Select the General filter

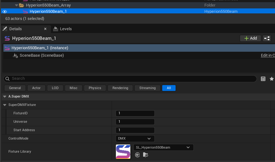[15, 88]
